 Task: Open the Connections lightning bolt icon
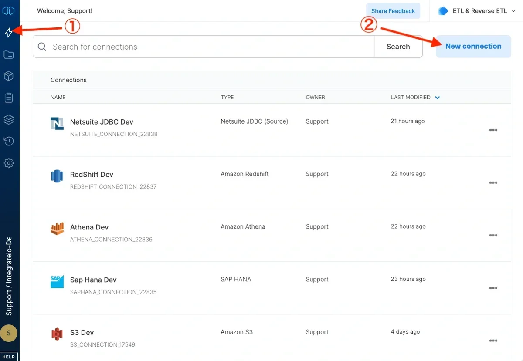click(x=9, y=32)
